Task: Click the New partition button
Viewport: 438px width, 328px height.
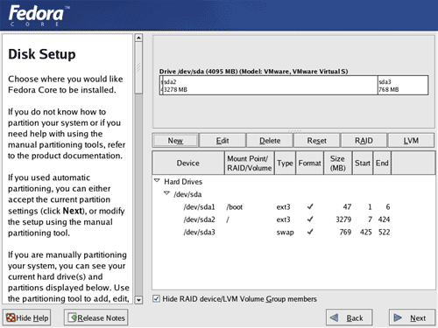Action: (x=175, y=141)
